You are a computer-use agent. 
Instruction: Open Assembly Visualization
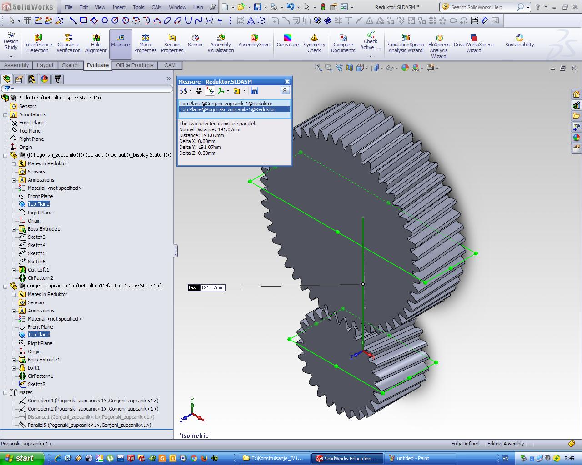(221, 44)
